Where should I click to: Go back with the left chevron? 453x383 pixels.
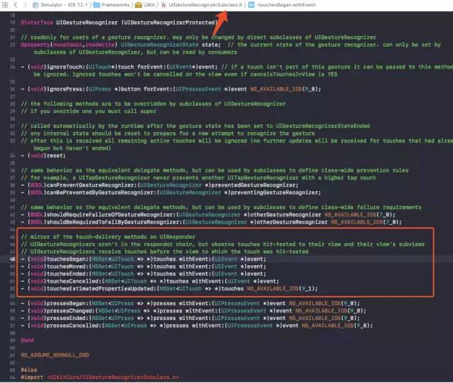[16, 5]
